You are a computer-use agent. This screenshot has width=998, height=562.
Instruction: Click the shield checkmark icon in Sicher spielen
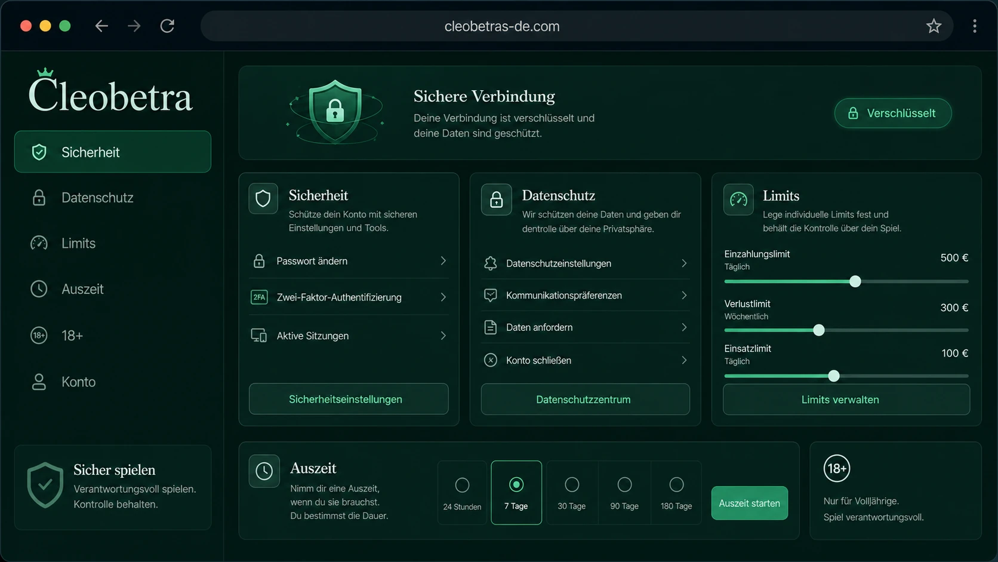click(x=45, y=485)
